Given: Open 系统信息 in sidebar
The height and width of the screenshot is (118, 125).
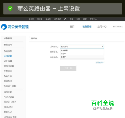Looking at the screenshot, I should 8,51.
